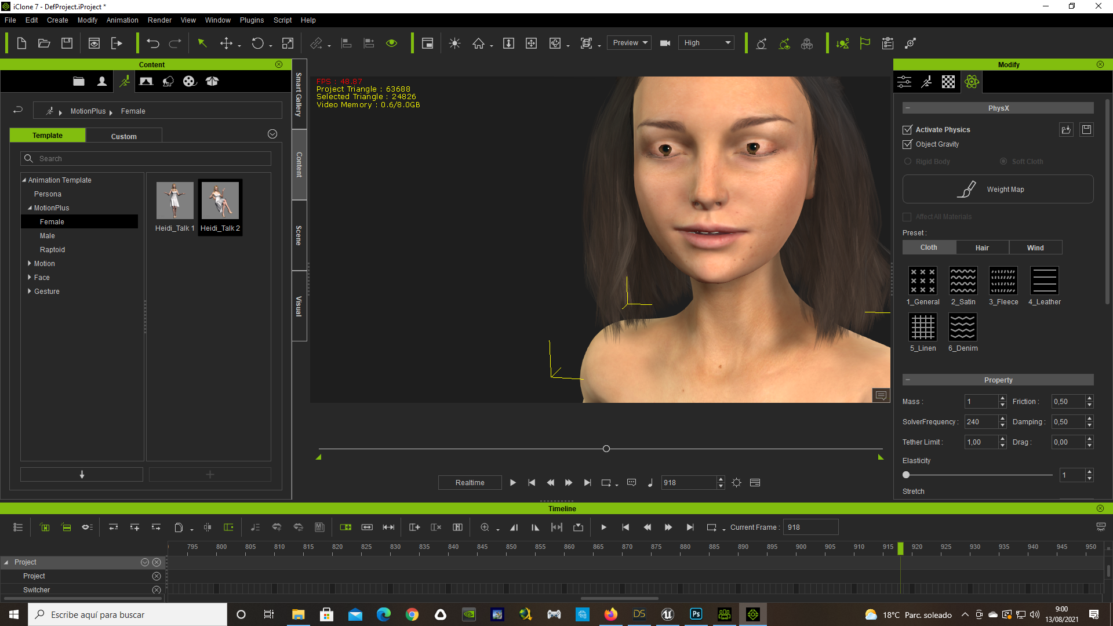Open the Animation menu
Screen dimensions: 1113x626
click(x=122, y=20)
